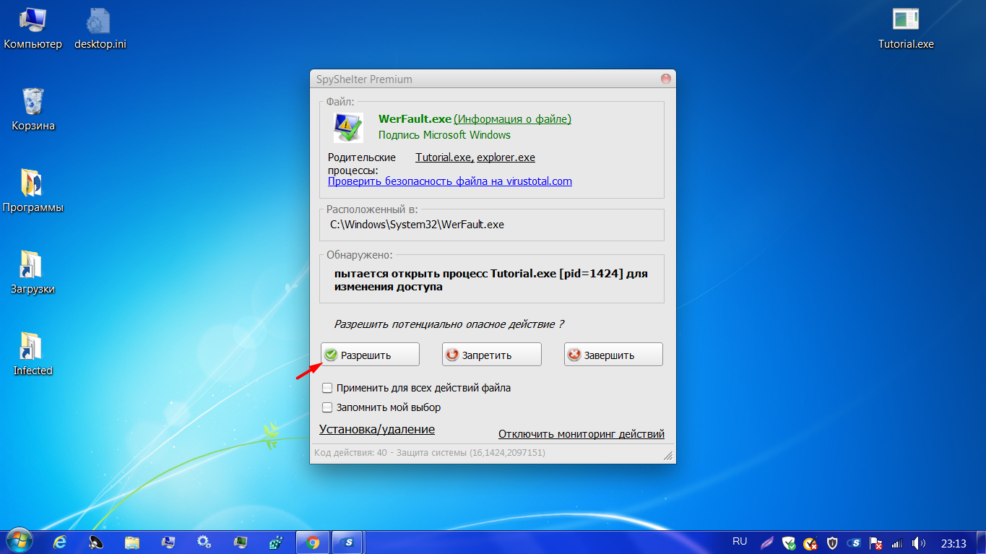Open the 'Установка/удаление' link

[x=377, y=429]
